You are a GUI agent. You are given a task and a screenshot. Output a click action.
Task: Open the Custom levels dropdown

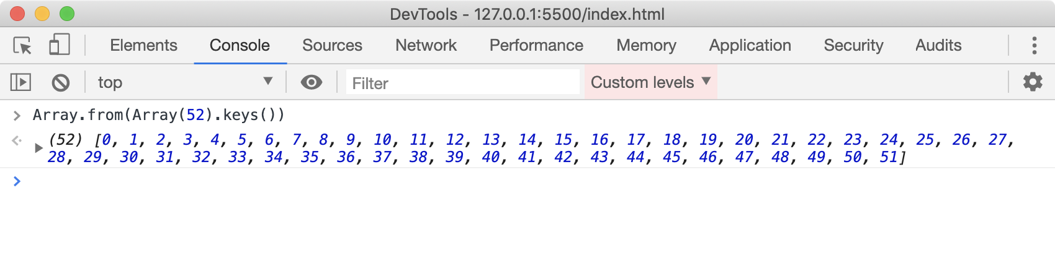pos(650,82)
